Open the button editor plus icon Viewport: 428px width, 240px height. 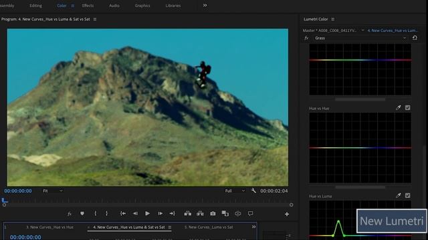coord(287,214)
